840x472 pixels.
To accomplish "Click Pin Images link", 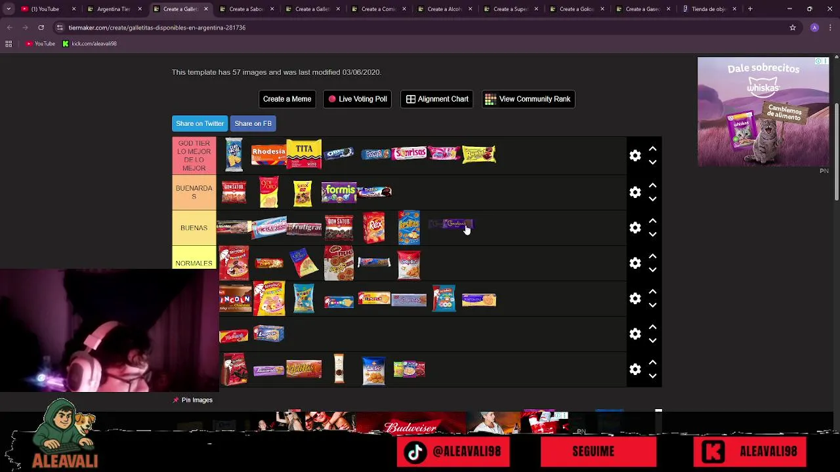I will (193, 400).
